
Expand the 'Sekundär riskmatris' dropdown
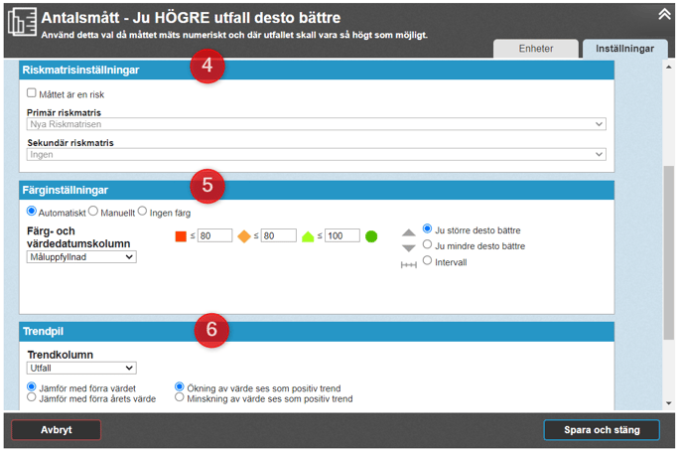click(316, 154)
